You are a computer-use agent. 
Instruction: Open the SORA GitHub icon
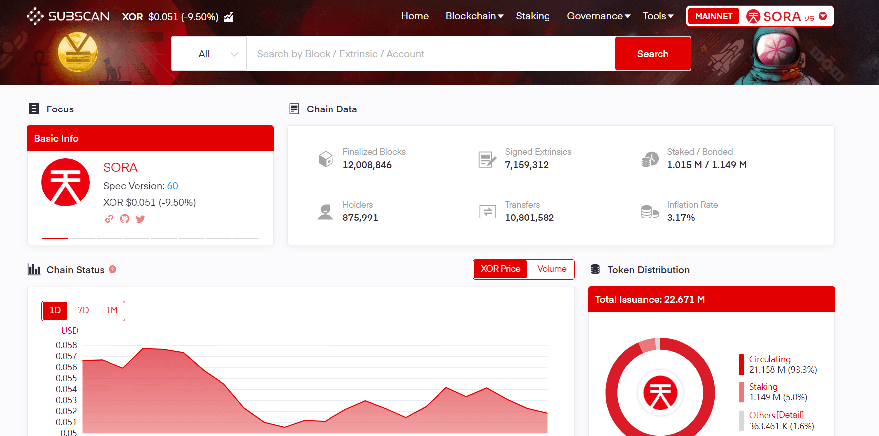tap(125, 219)
